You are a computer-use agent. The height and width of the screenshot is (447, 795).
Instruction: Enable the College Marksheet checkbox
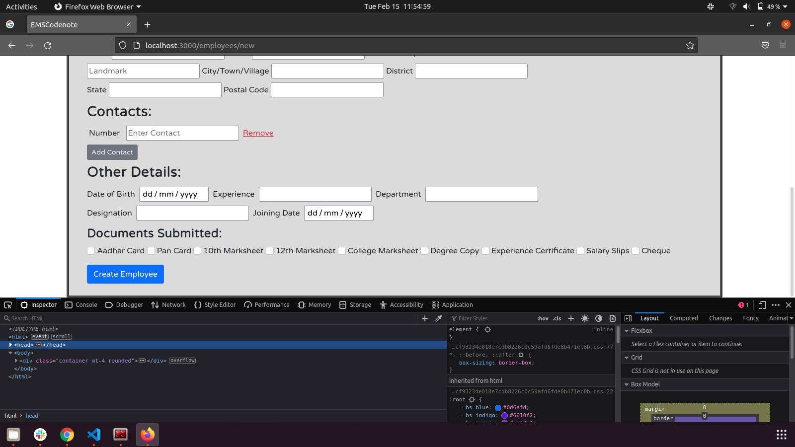pos(342,251)
